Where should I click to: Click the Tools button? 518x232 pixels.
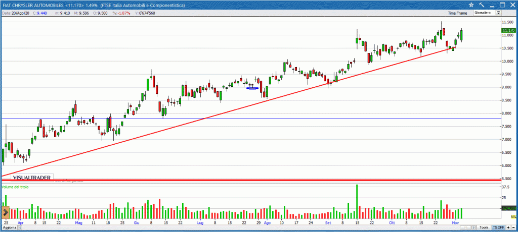484,228
